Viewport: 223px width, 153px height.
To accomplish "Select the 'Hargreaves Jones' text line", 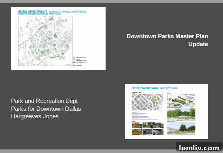I will coord(35,116).
